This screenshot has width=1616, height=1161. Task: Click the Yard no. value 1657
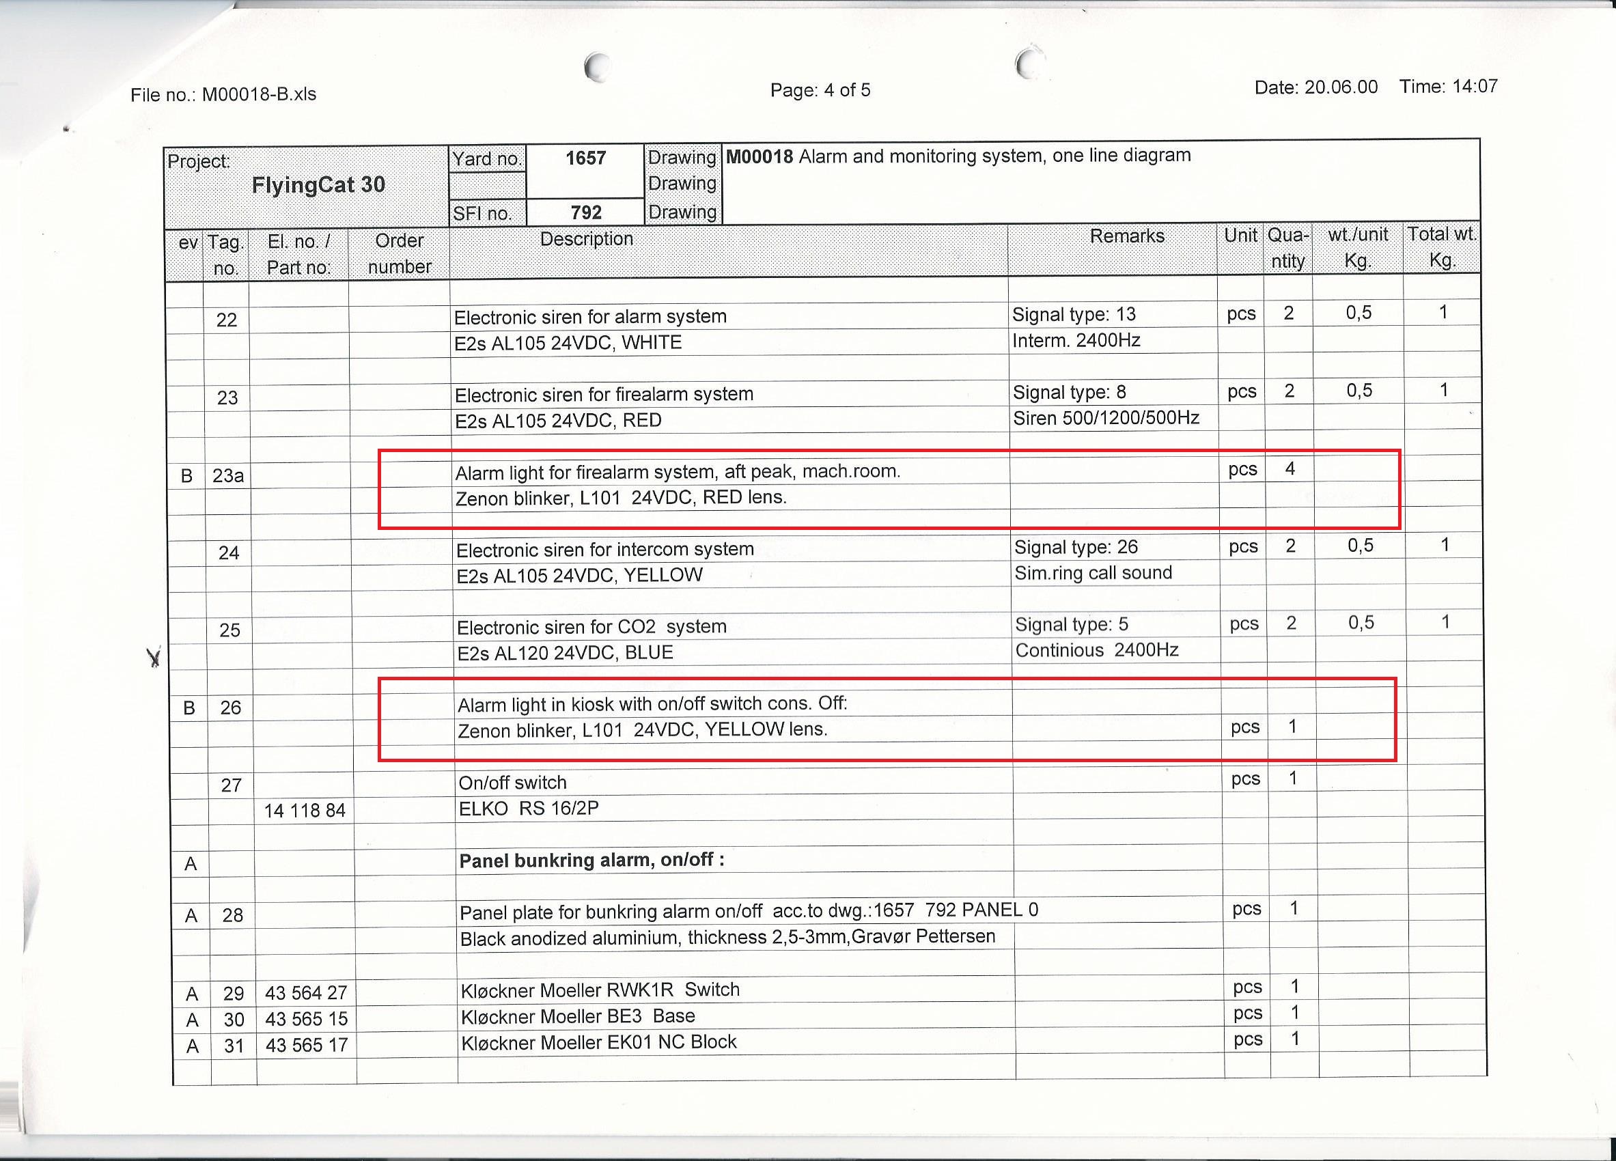pos(586,158)
